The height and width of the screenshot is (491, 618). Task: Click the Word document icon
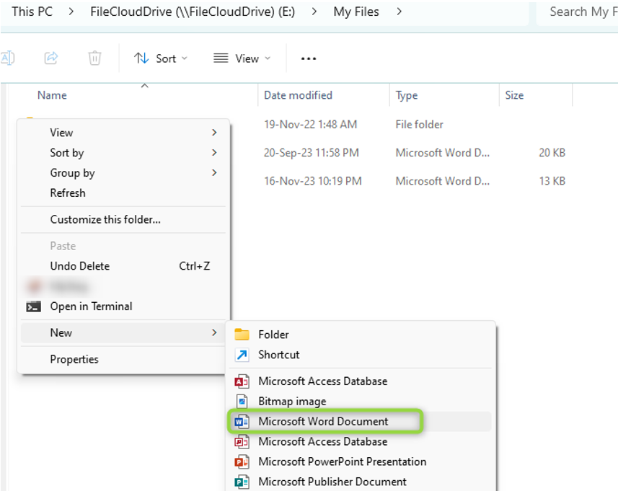click(x=242, y=422)
